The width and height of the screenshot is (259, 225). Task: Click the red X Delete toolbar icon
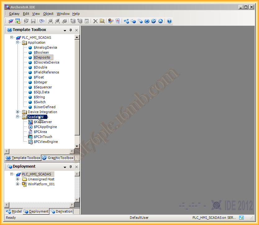point(95,21)
